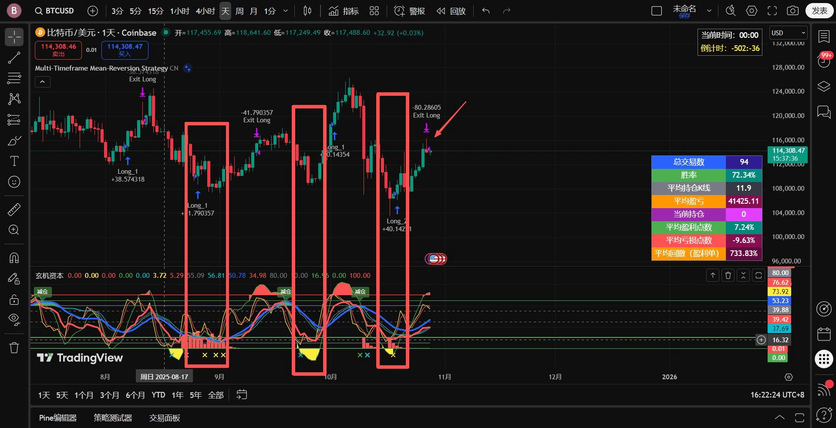Click the BTCUSD symbol search field

(x=55, y=11)
